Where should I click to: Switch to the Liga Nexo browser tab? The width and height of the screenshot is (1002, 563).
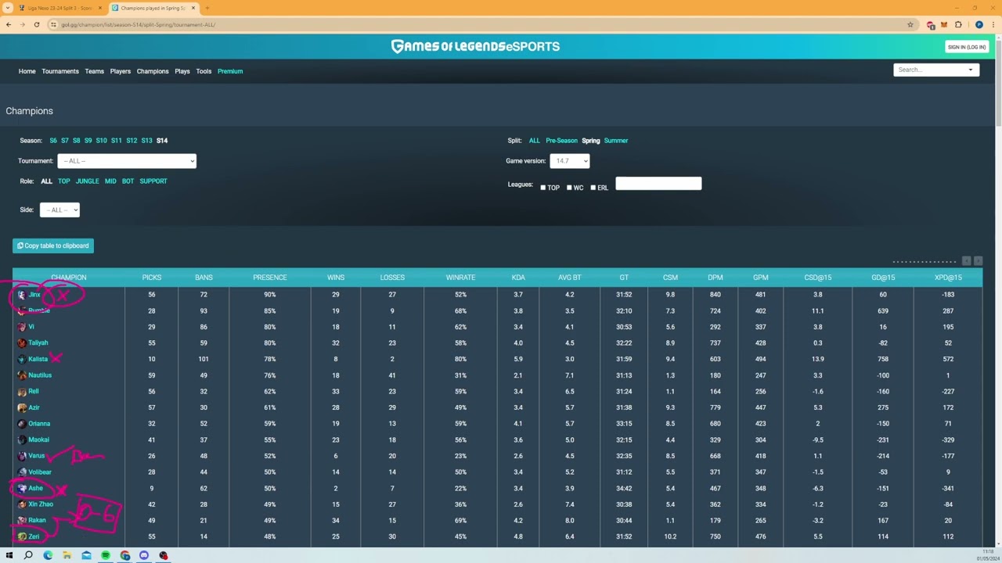click(x=59, y=8)
